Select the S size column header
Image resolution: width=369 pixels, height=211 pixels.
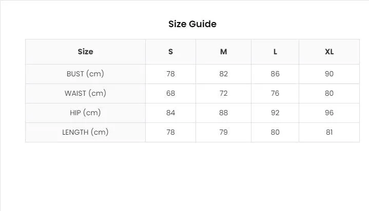click(170, 52)
